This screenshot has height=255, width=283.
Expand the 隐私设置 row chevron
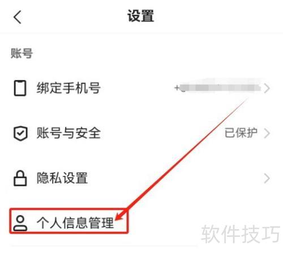(x=267, y=178)
